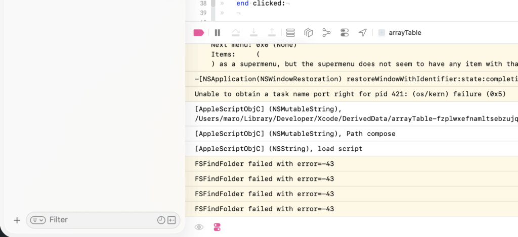Open the filter options dropdown
This screenshot has width=518, height=237.
pyautogui.click(x=38, y=220)
